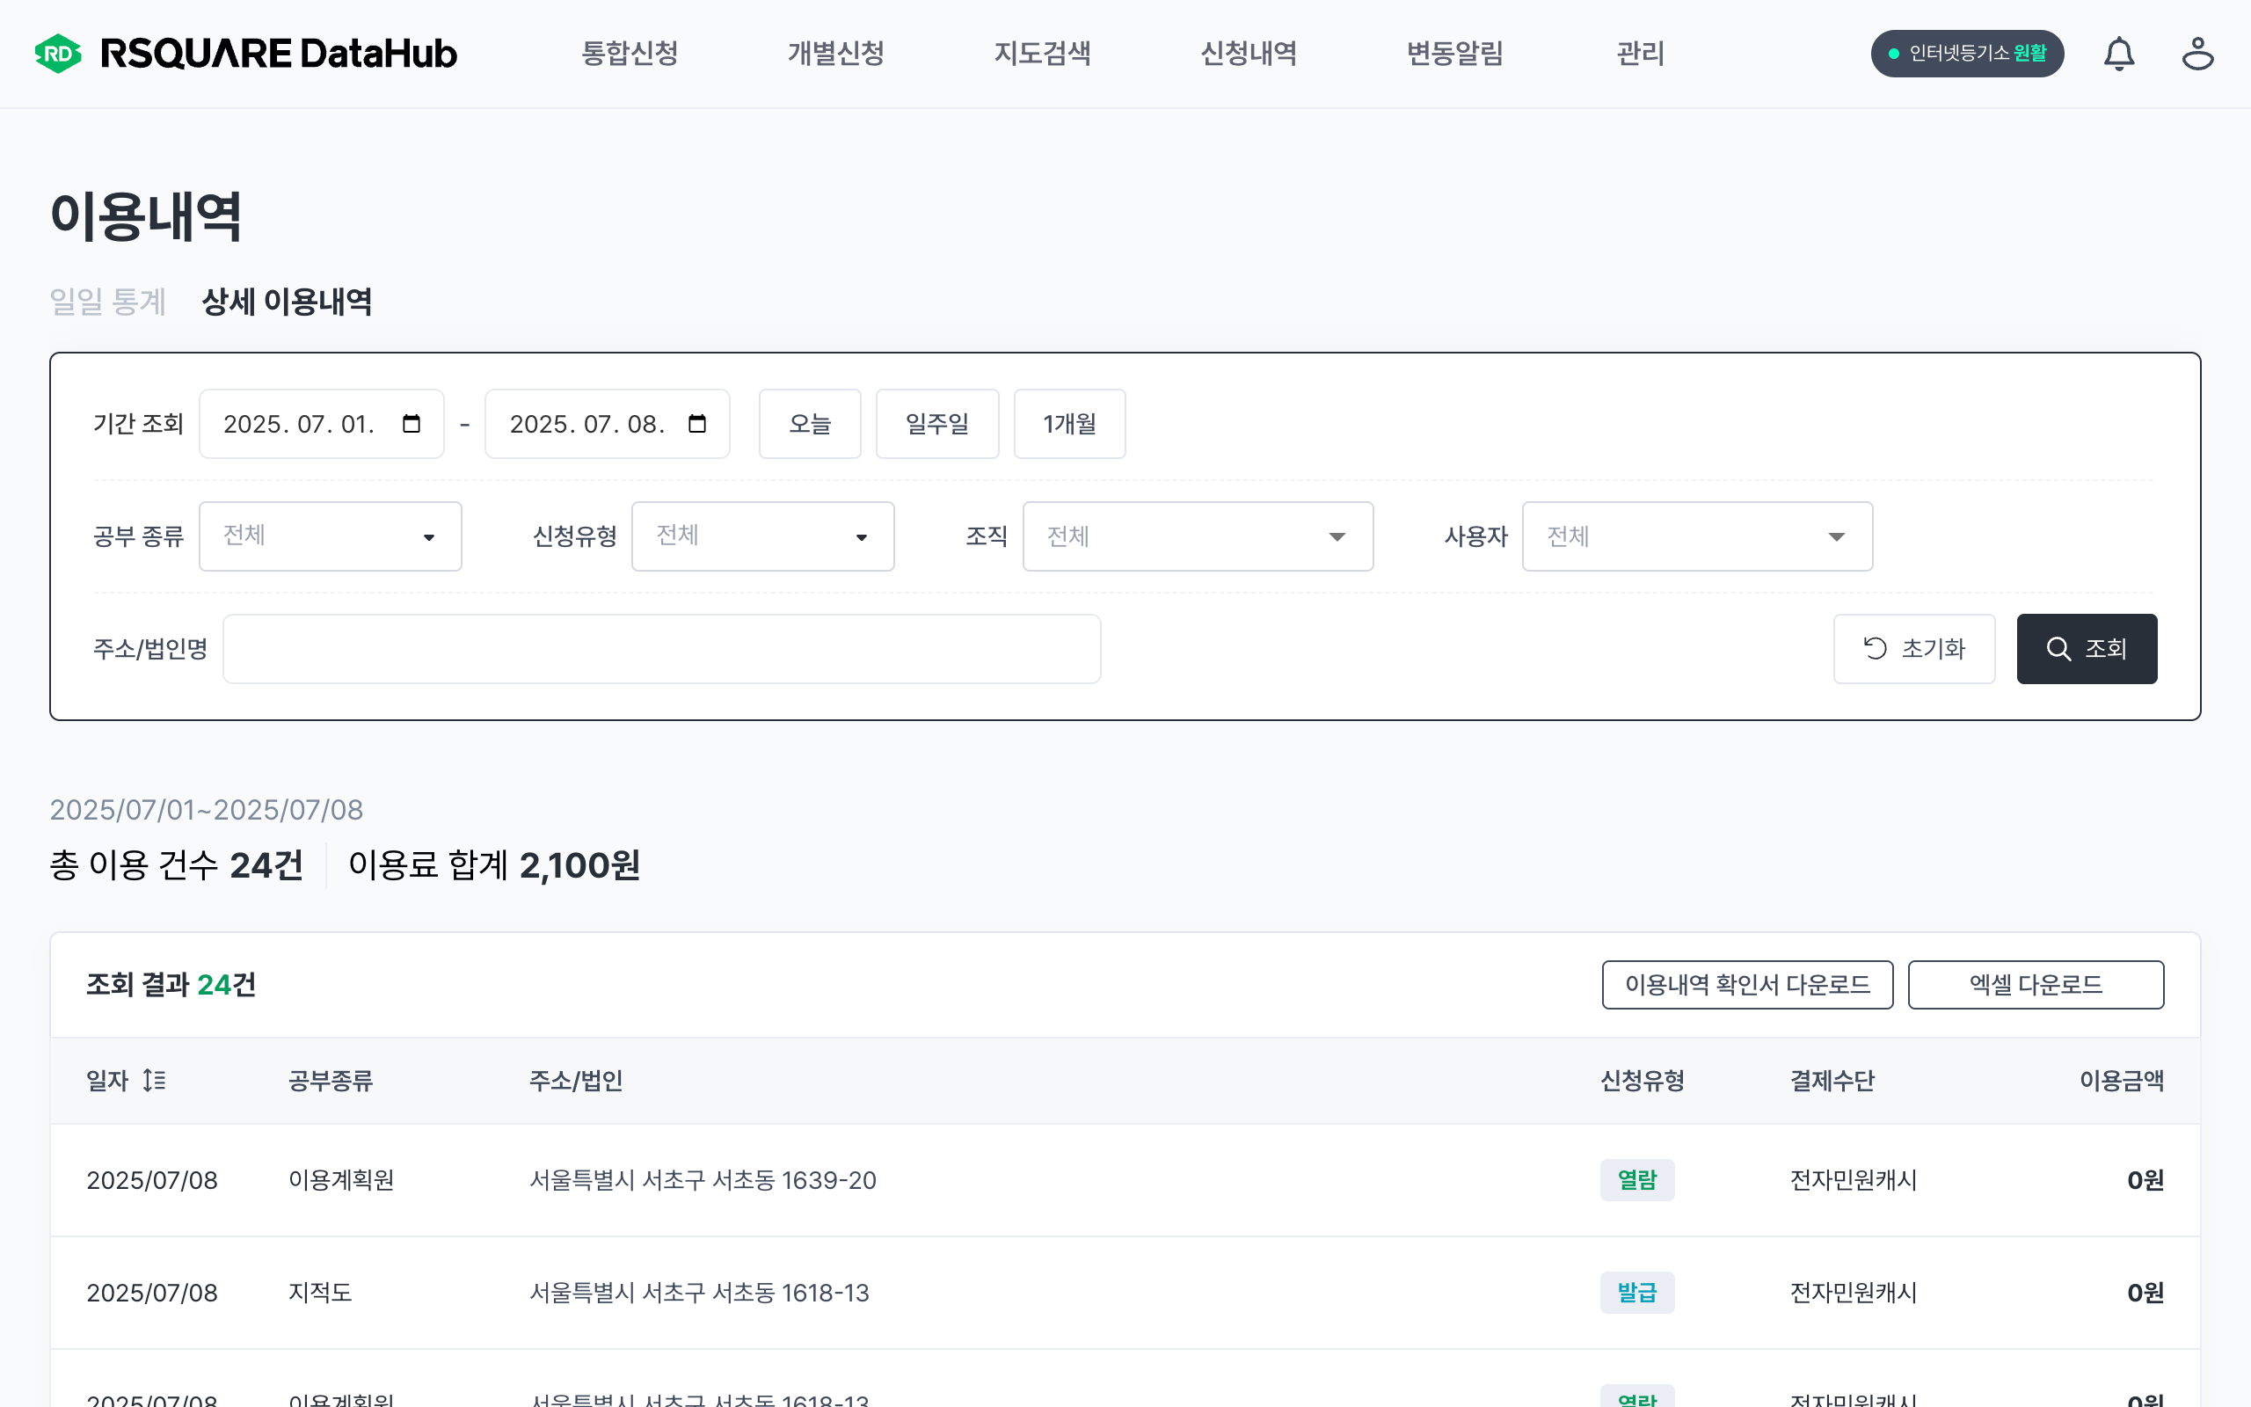This screenshot has width=2251, height=1407.
Task: Open start date calendar picker icon
Action: 412,423
